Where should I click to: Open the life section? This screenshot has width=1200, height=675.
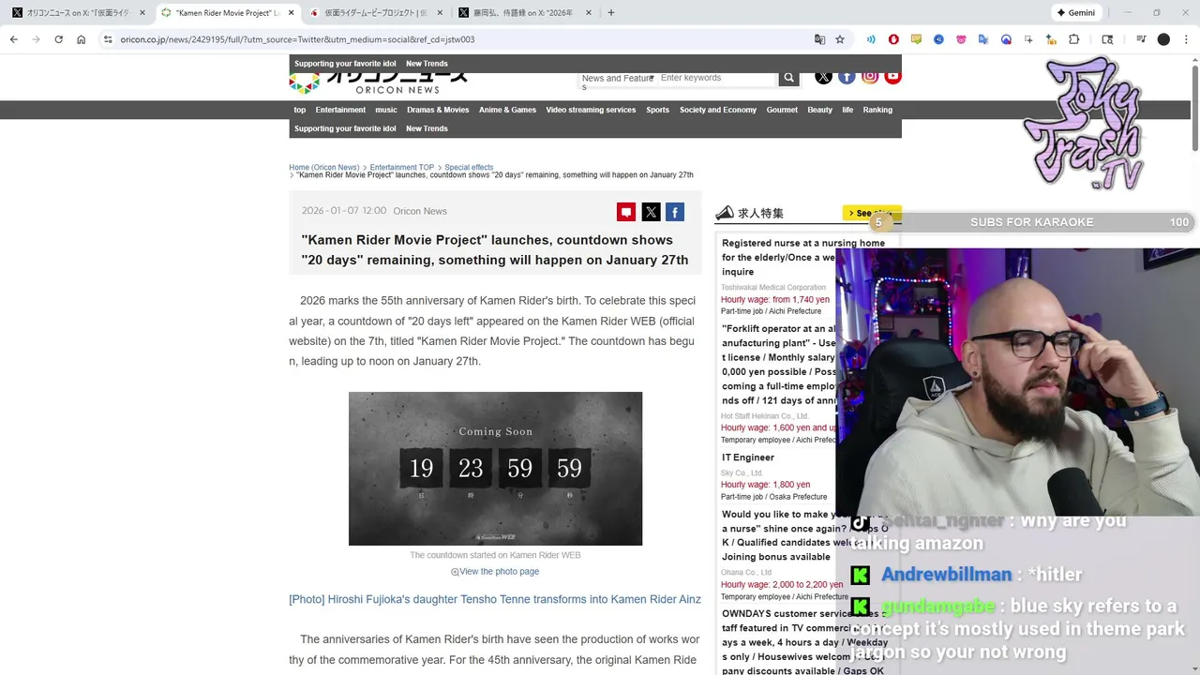click(847, 110)
